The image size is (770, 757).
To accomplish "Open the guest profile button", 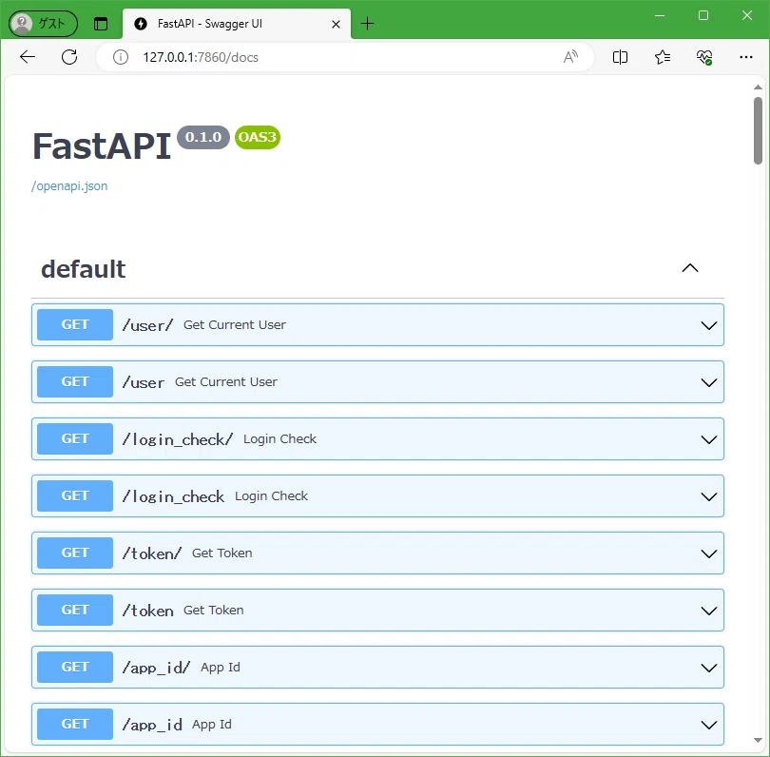I will (43, 24).
